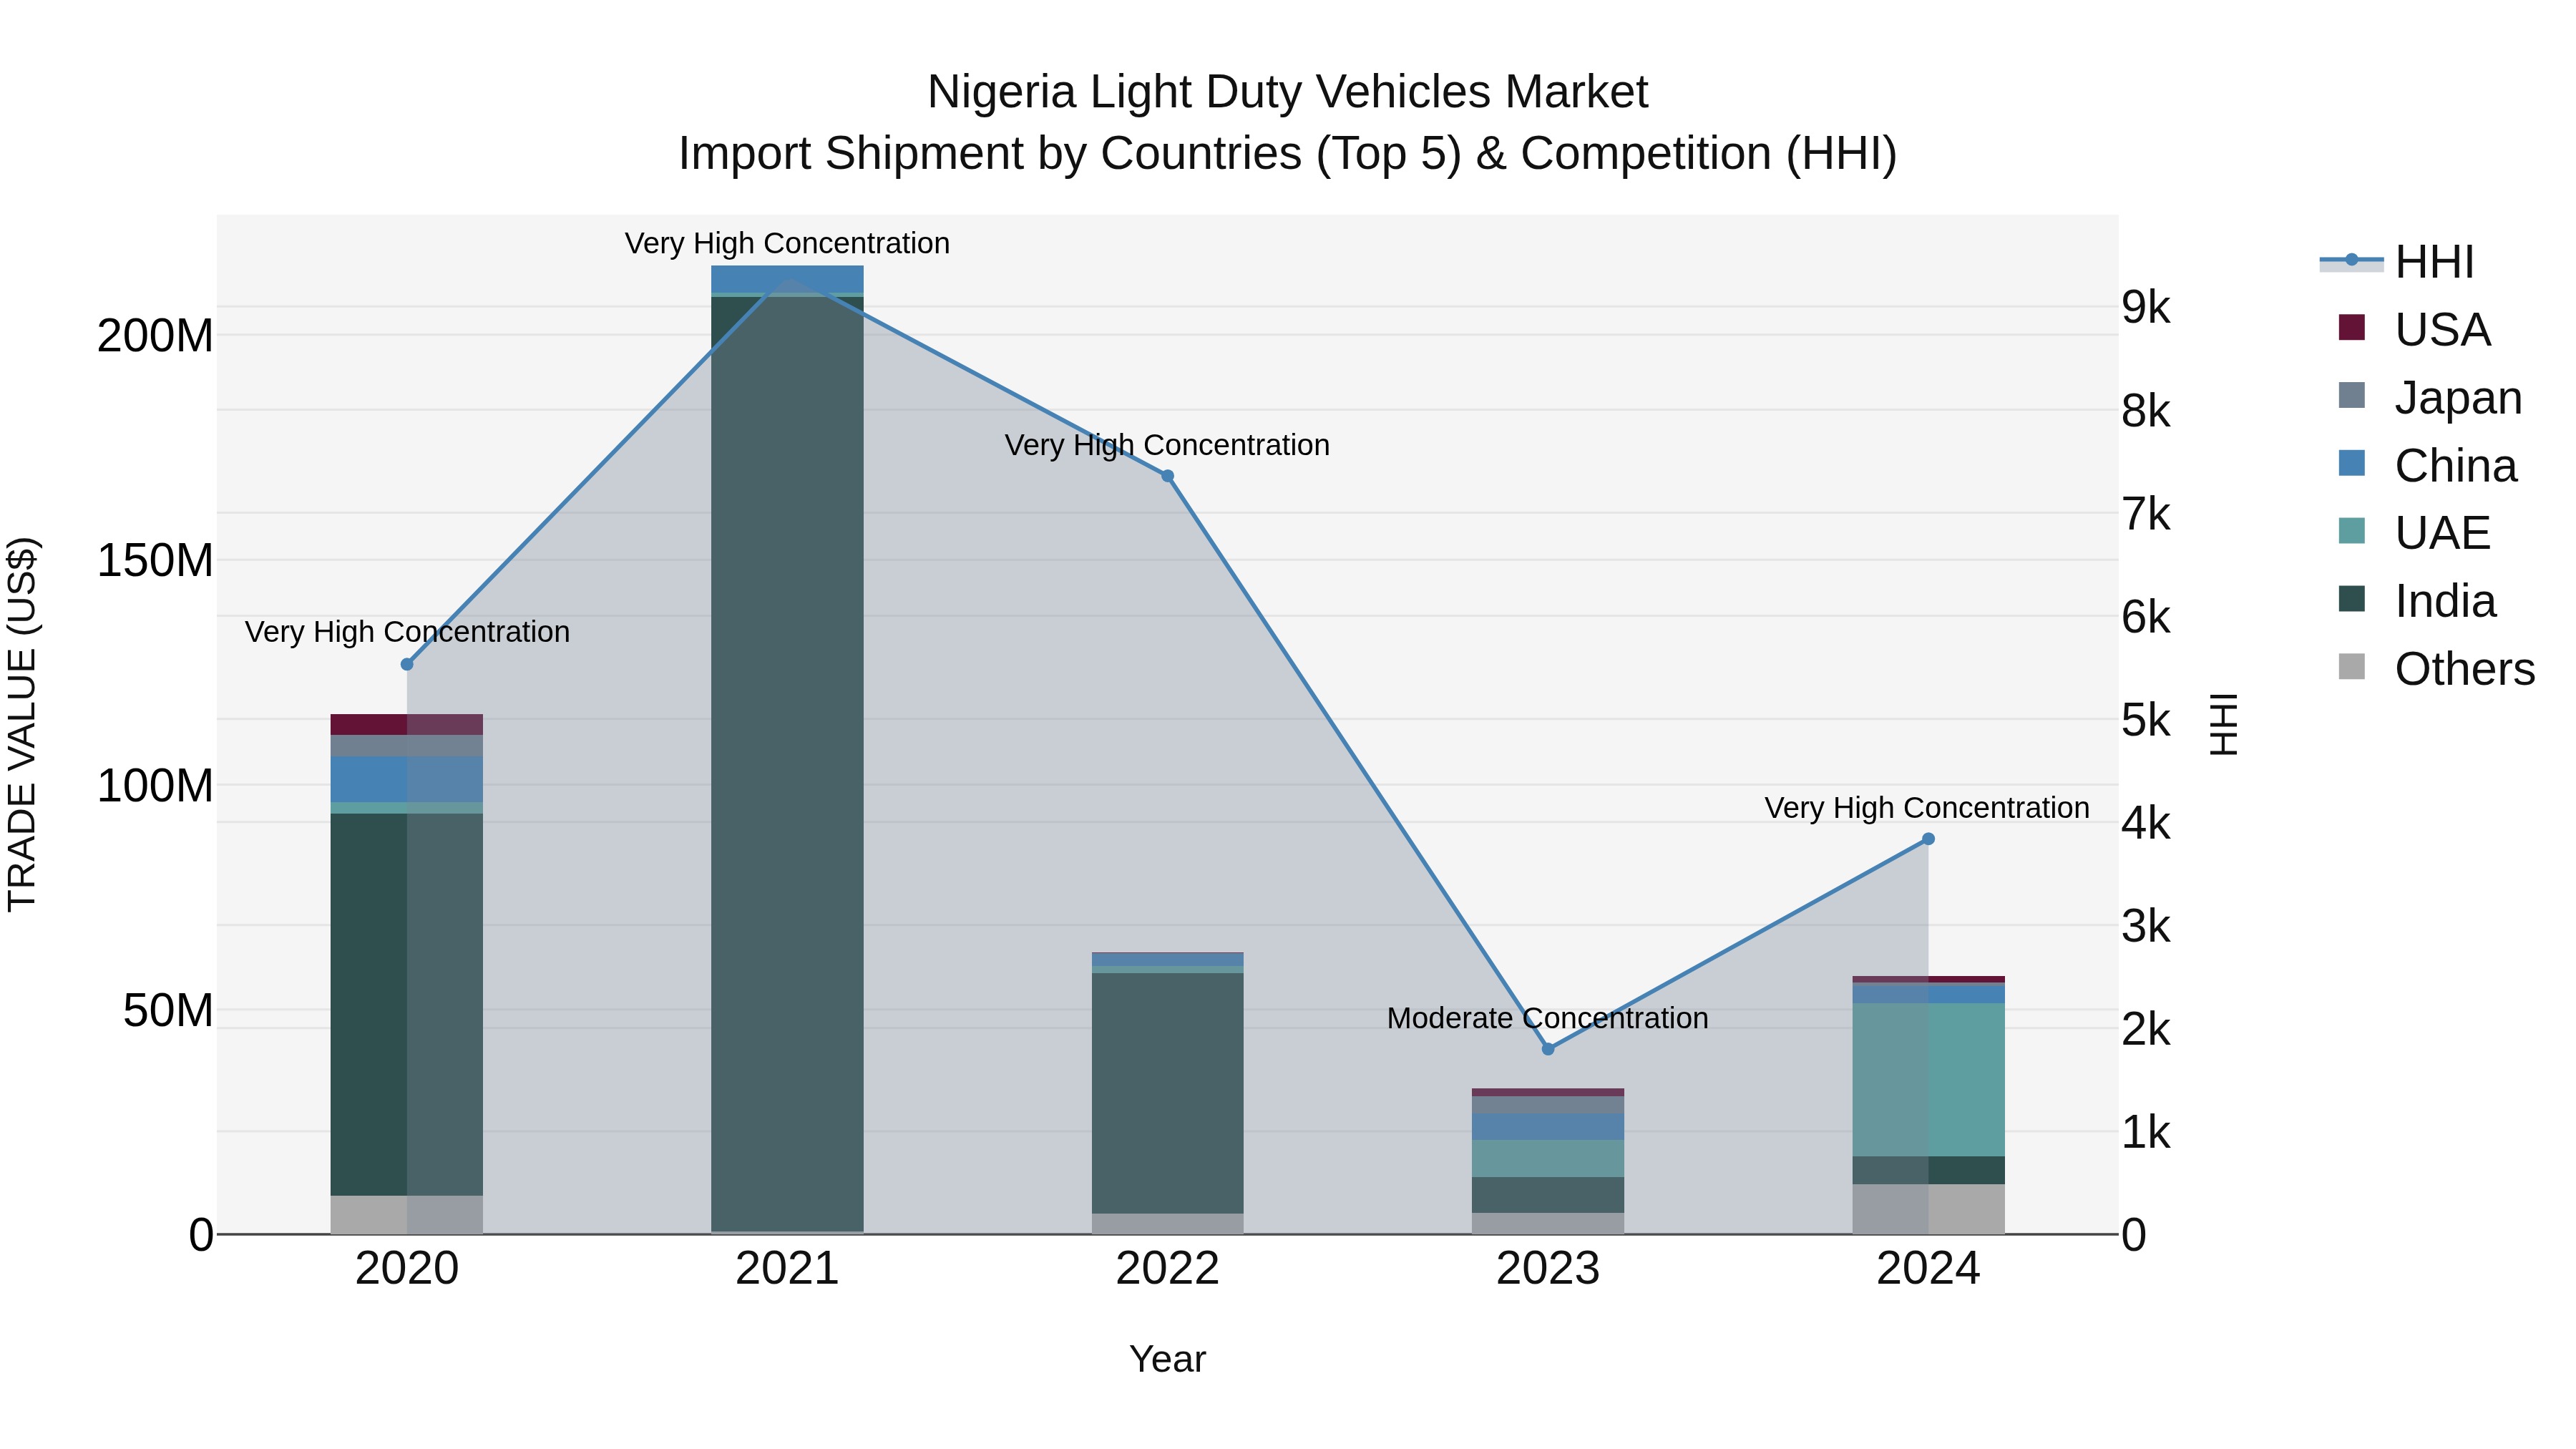Click the UAE segment of the 2024 bar
The height and width of the screenshot is (1449, 2576).
coord(1928,1080)
